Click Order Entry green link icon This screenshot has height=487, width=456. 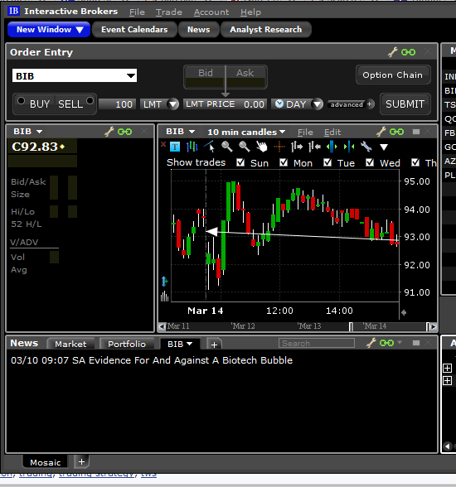coord(408,52)
